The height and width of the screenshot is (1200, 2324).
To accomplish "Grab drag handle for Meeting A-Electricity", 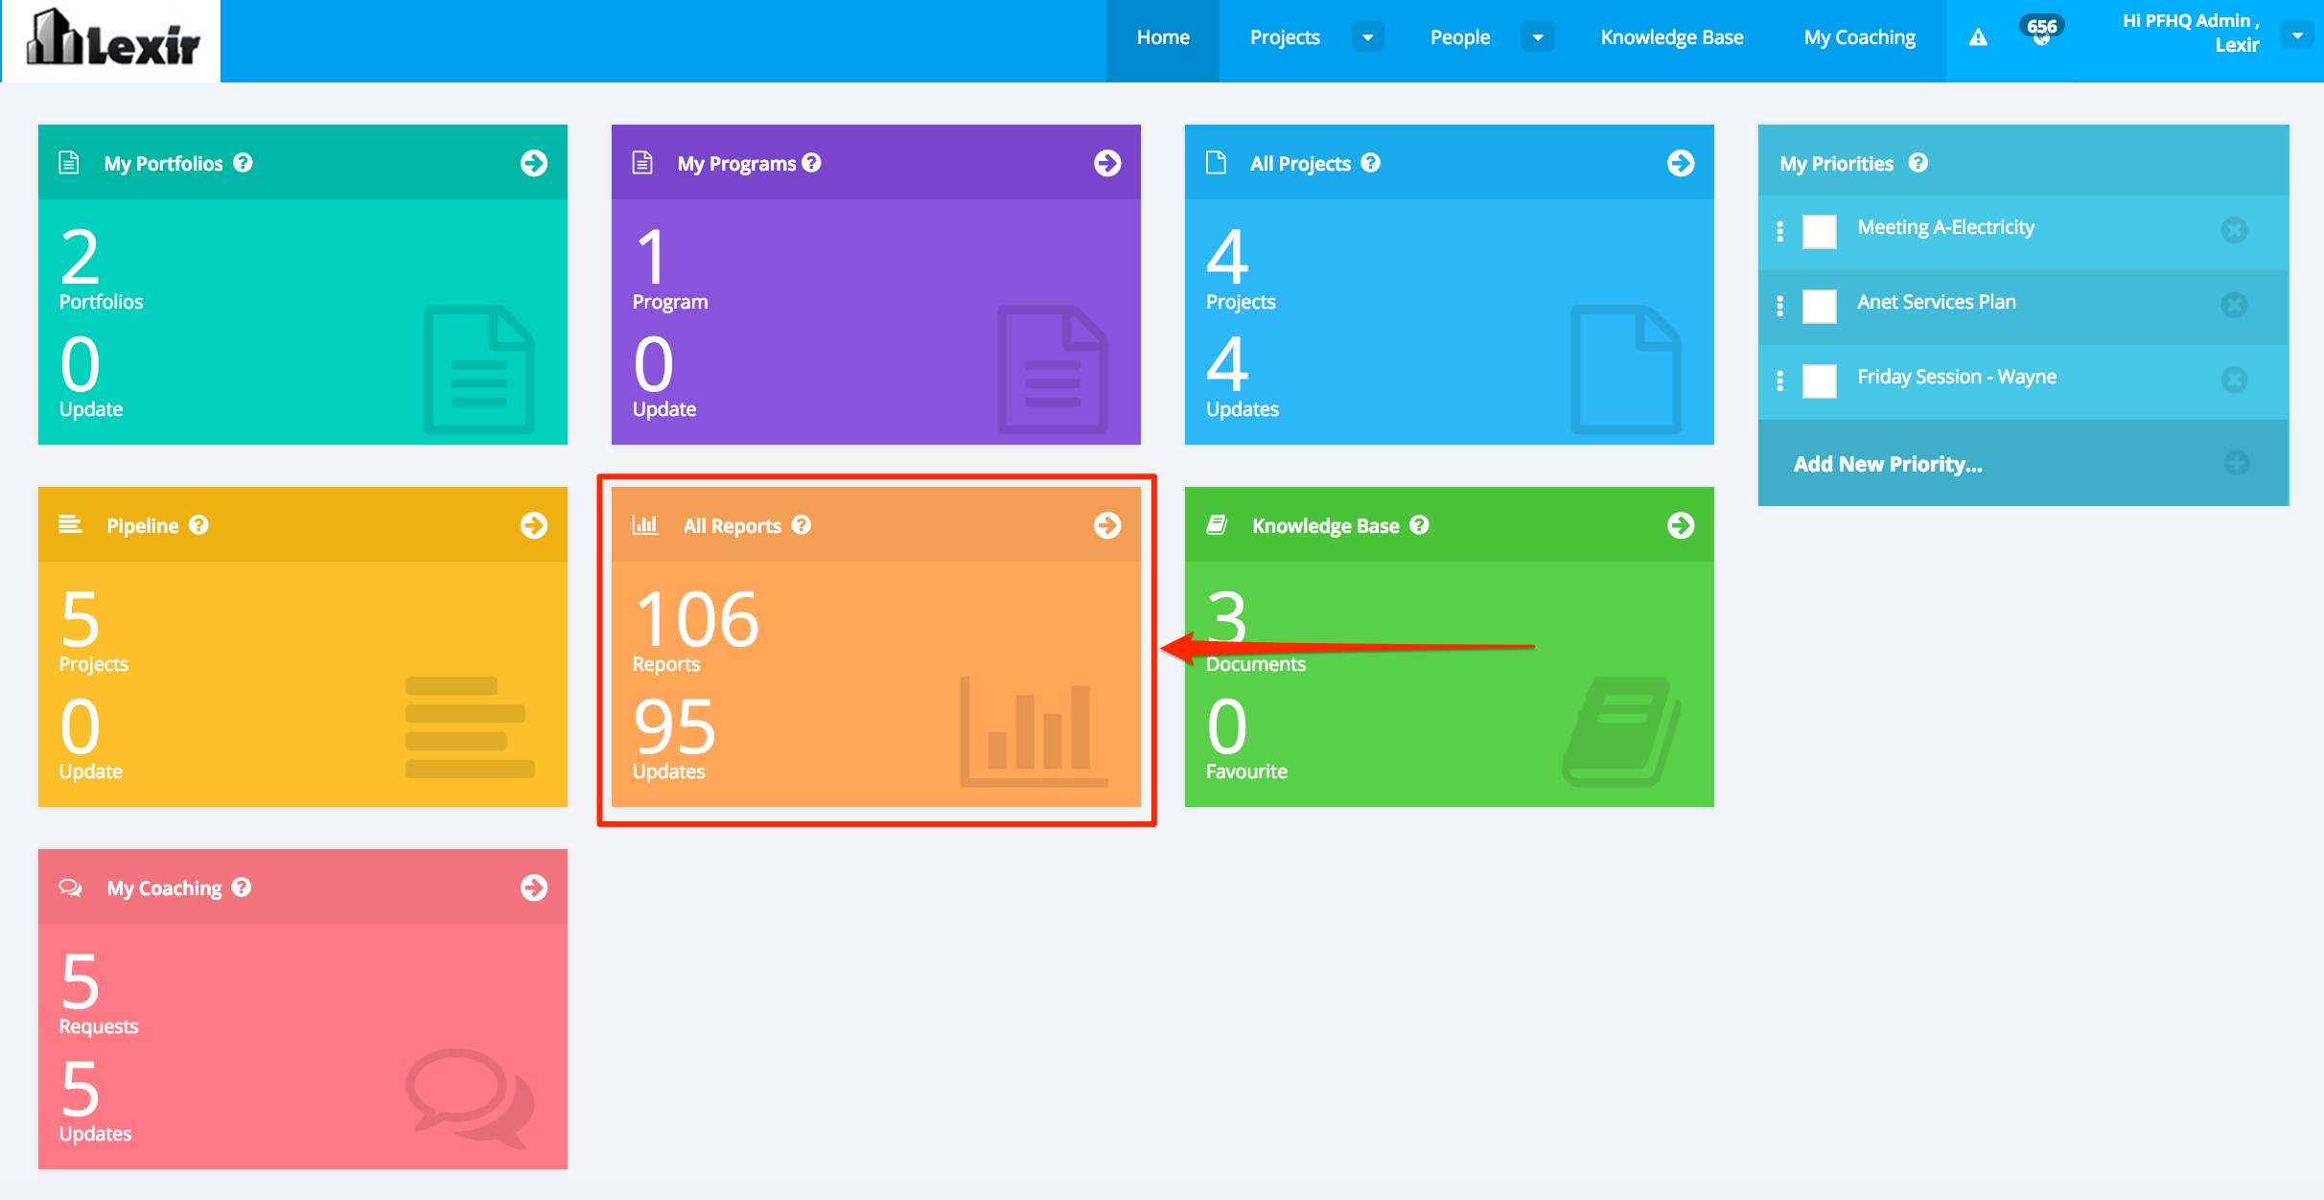I will [x=1779, y=231].
